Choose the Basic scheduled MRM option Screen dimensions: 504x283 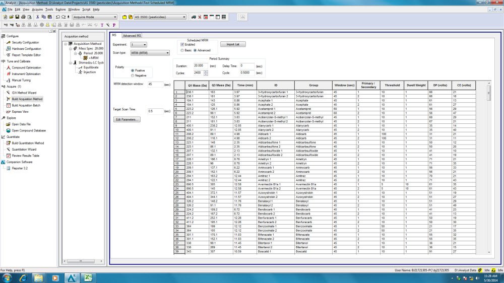click(182, 50)
